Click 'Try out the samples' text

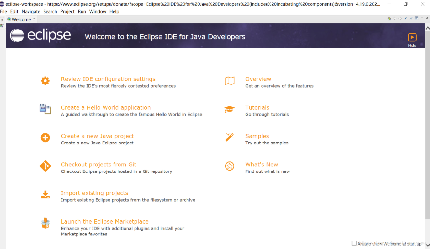point(267,143)
